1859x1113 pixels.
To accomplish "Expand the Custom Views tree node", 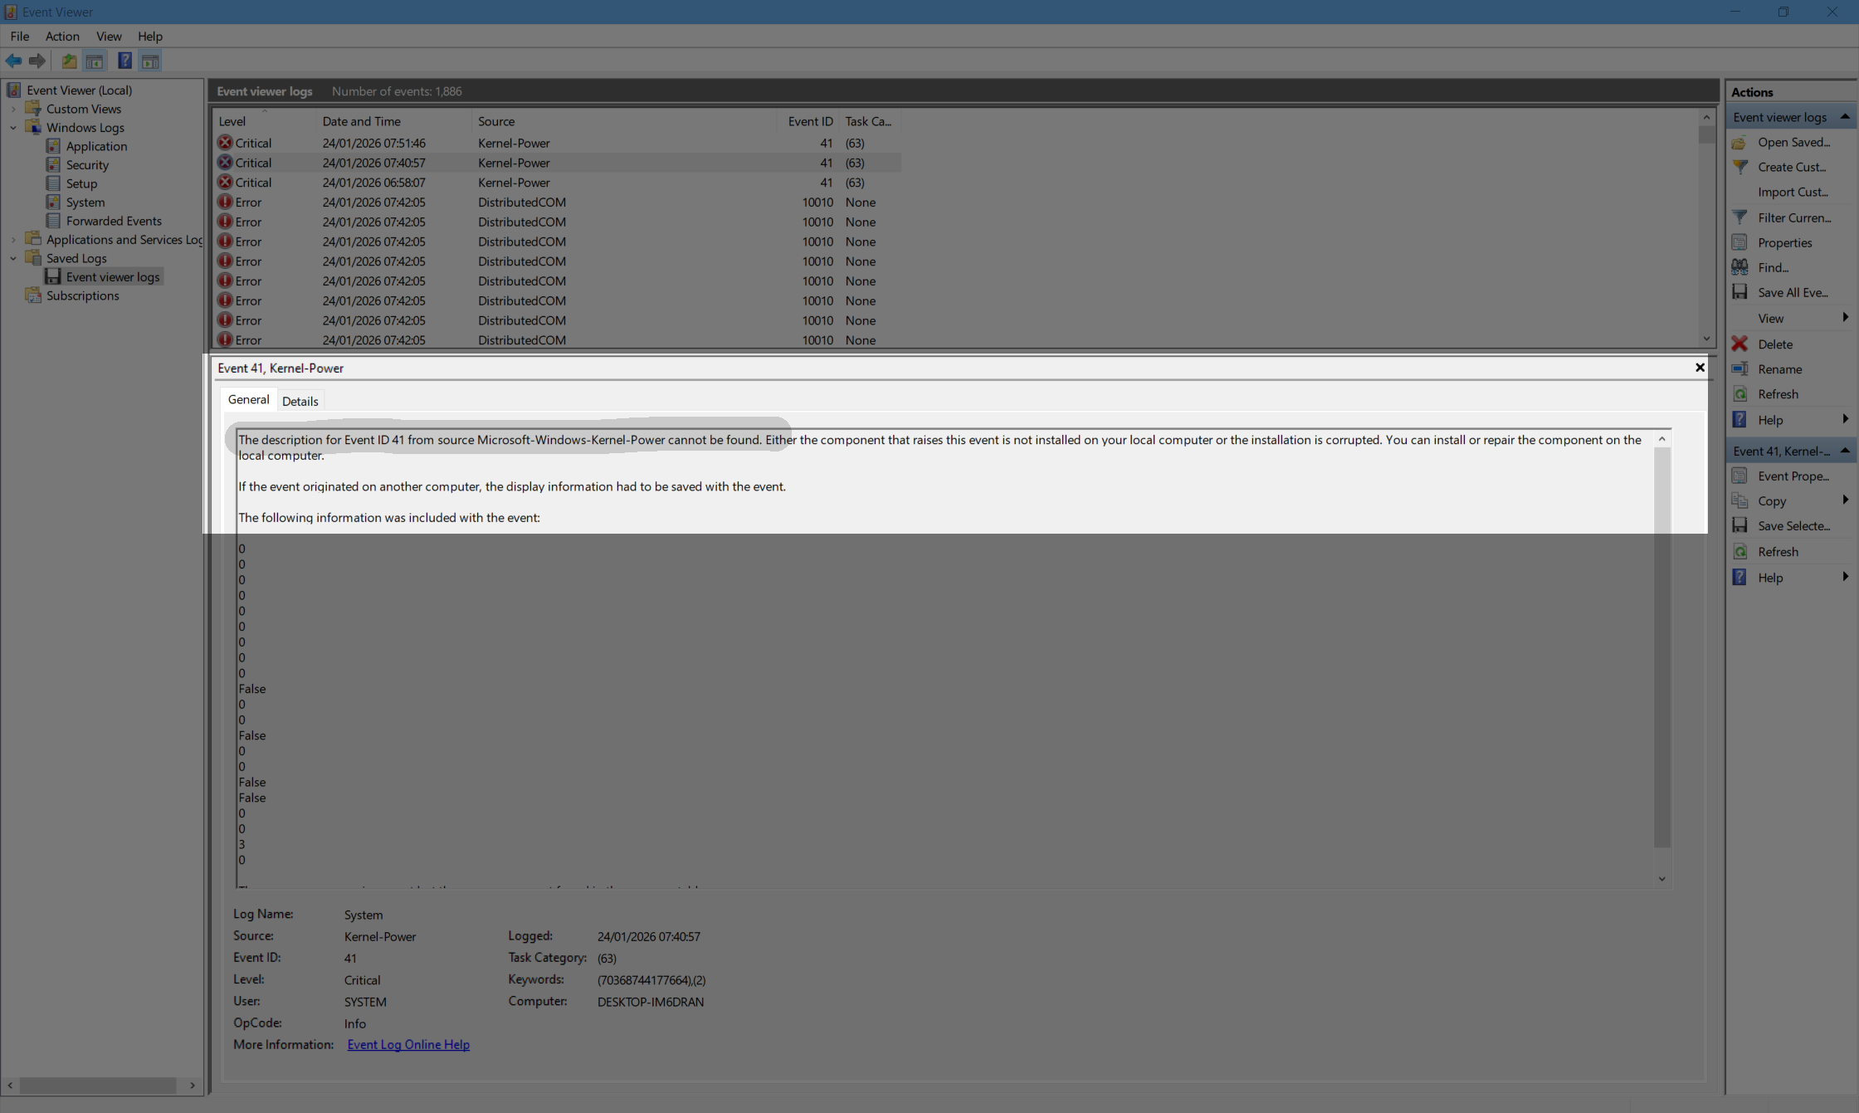I will tap(13, 109).
